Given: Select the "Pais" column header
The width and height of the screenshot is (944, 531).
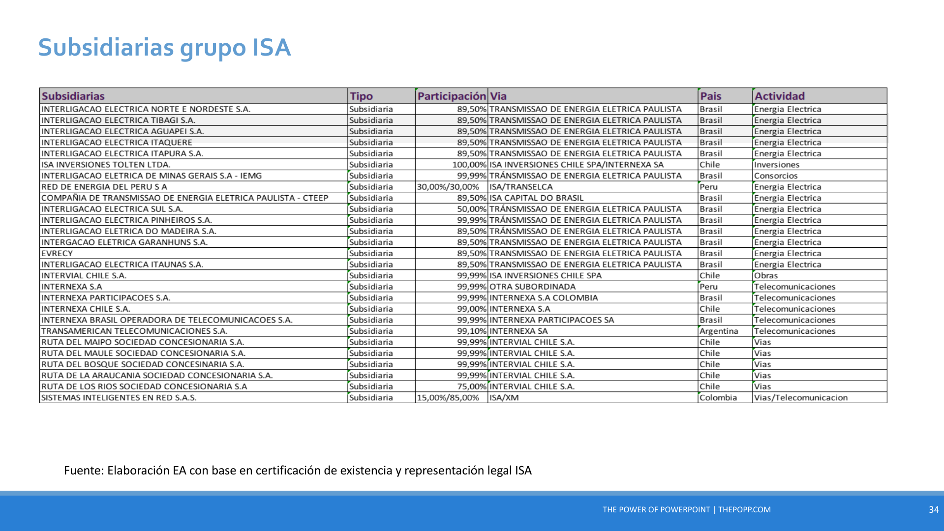Looking at the screenshot, I should [x=725, y=96].
